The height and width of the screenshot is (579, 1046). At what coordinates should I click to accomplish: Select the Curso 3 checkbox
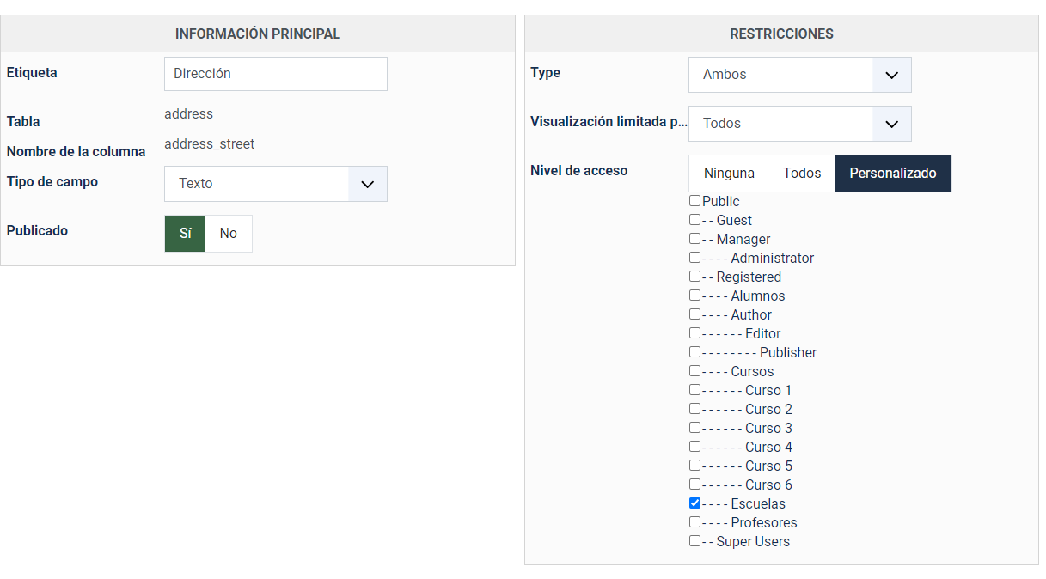point(694,428)
